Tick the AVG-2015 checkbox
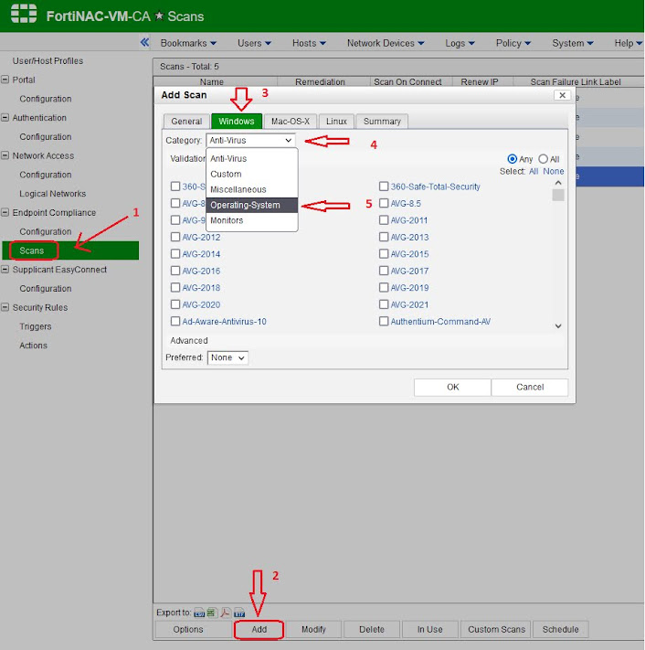Screen dimensions: 645x650 coord(384,254)
